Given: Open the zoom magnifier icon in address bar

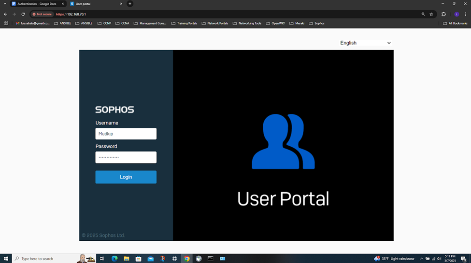Looking at the screenshot, I should coord(423,14).
